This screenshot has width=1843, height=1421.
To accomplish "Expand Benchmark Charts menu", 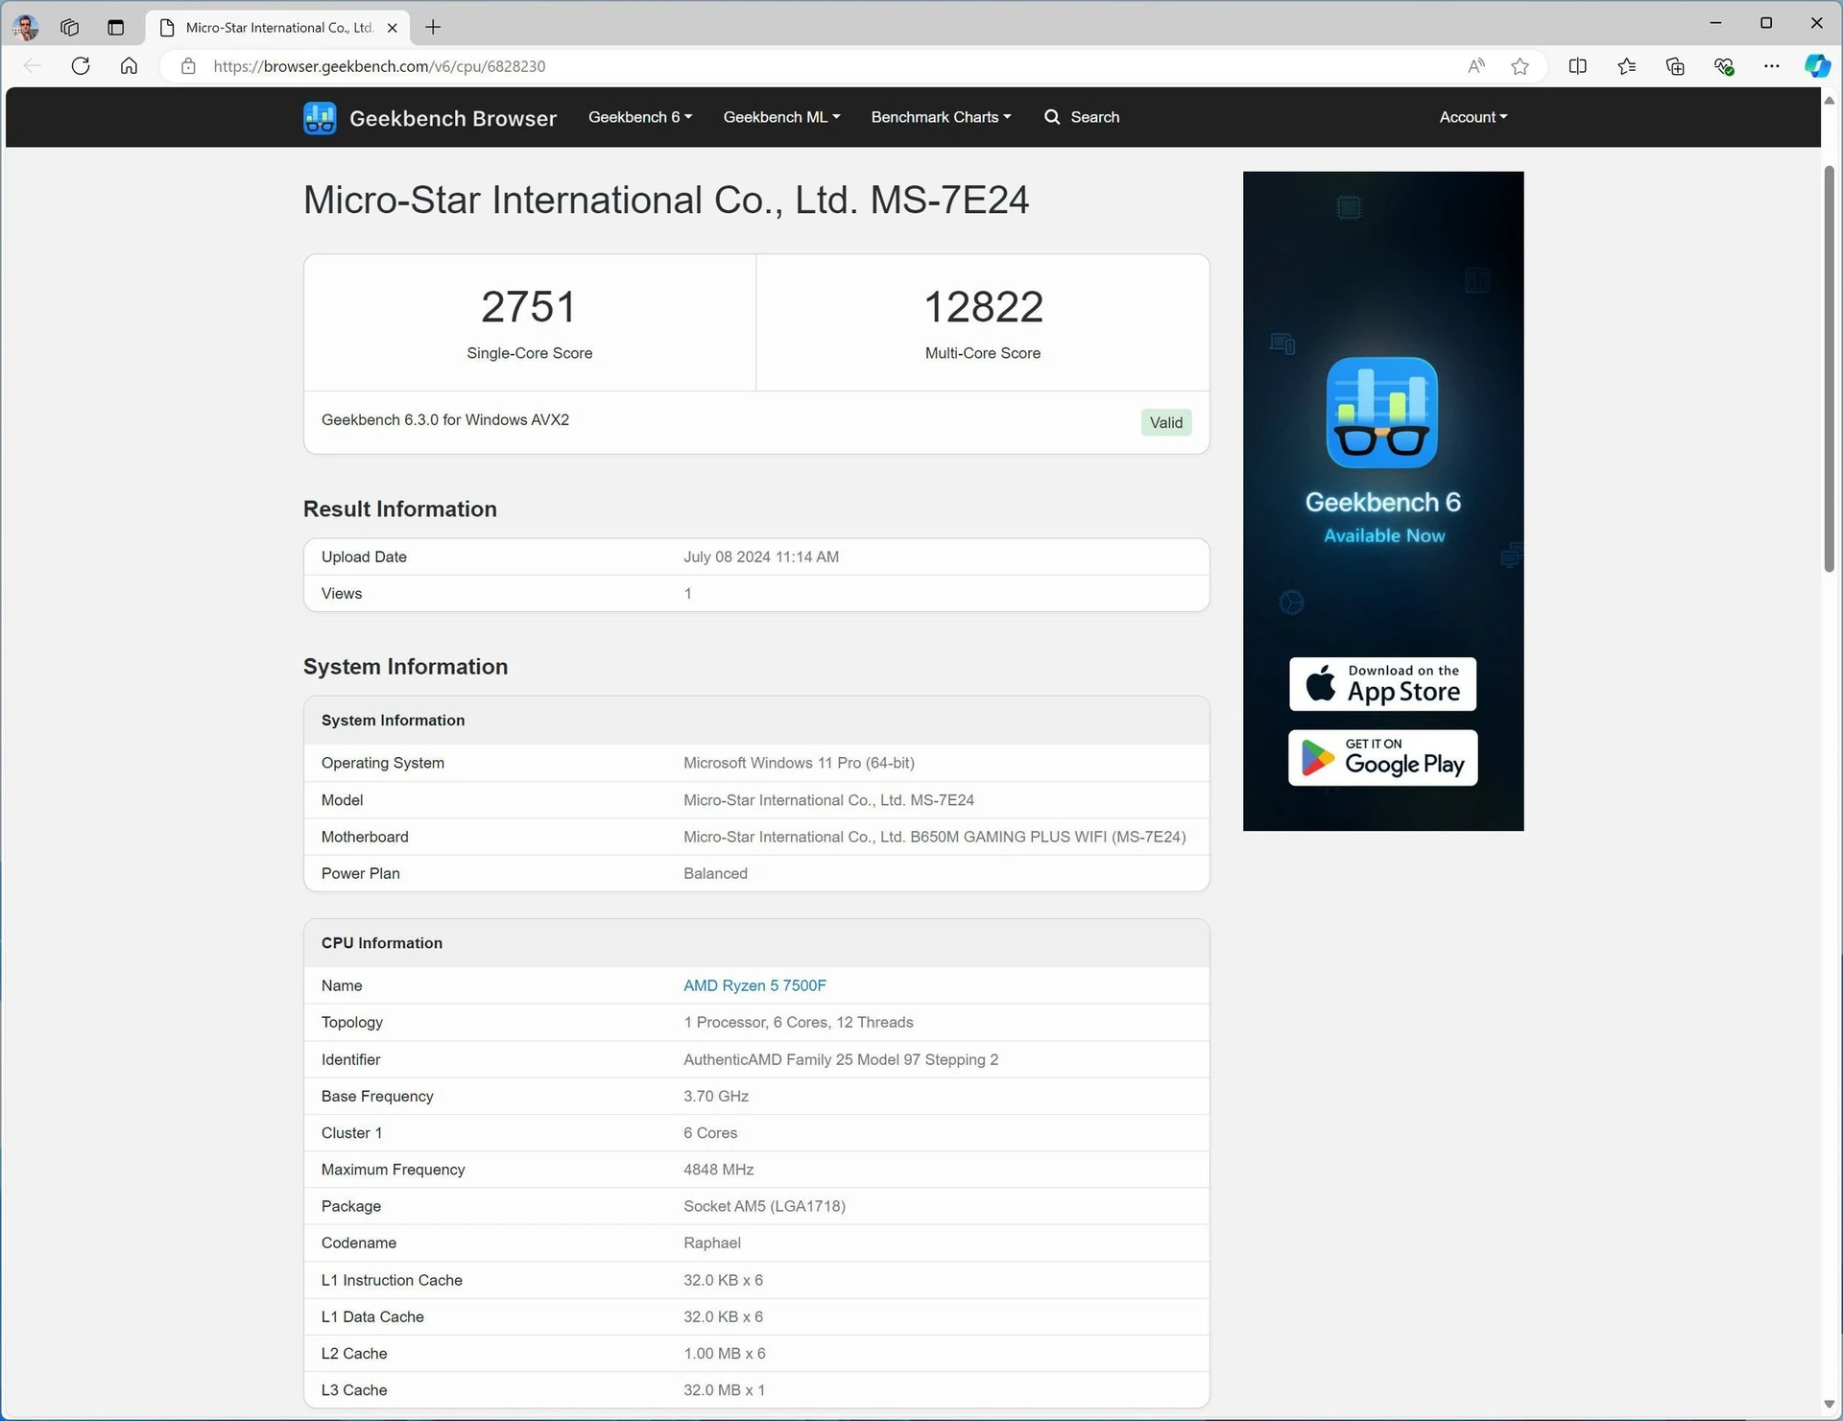I will point(941,117).
